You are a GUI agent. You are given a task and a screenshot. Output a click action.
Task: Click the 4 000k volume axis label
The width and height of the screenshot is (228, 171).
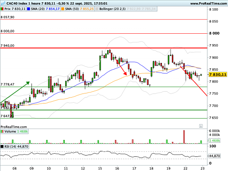[x=214, y=135]
